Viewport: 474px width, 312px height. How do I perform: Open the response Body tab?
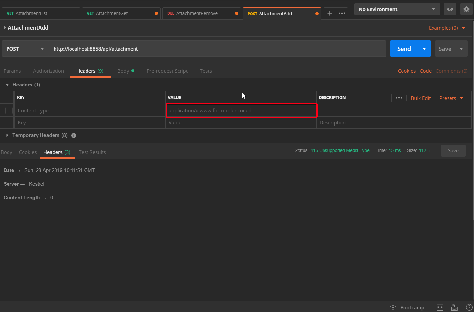click(x=6, y=152)
